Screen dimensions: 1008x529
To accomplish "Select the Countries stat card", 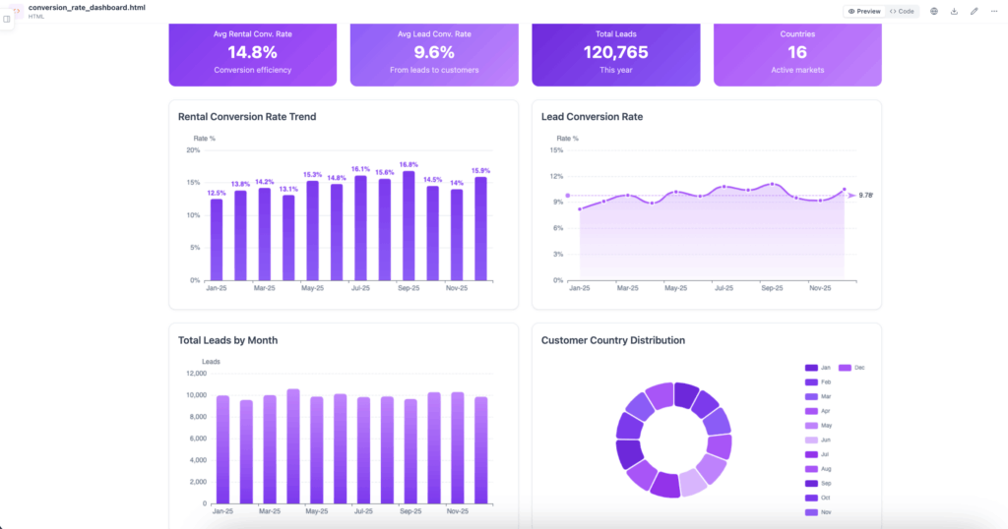I will 797,54.
